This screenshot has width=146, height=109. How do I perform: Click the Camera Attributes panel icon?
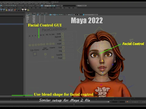pyautogui.click(x=30, y=15)
